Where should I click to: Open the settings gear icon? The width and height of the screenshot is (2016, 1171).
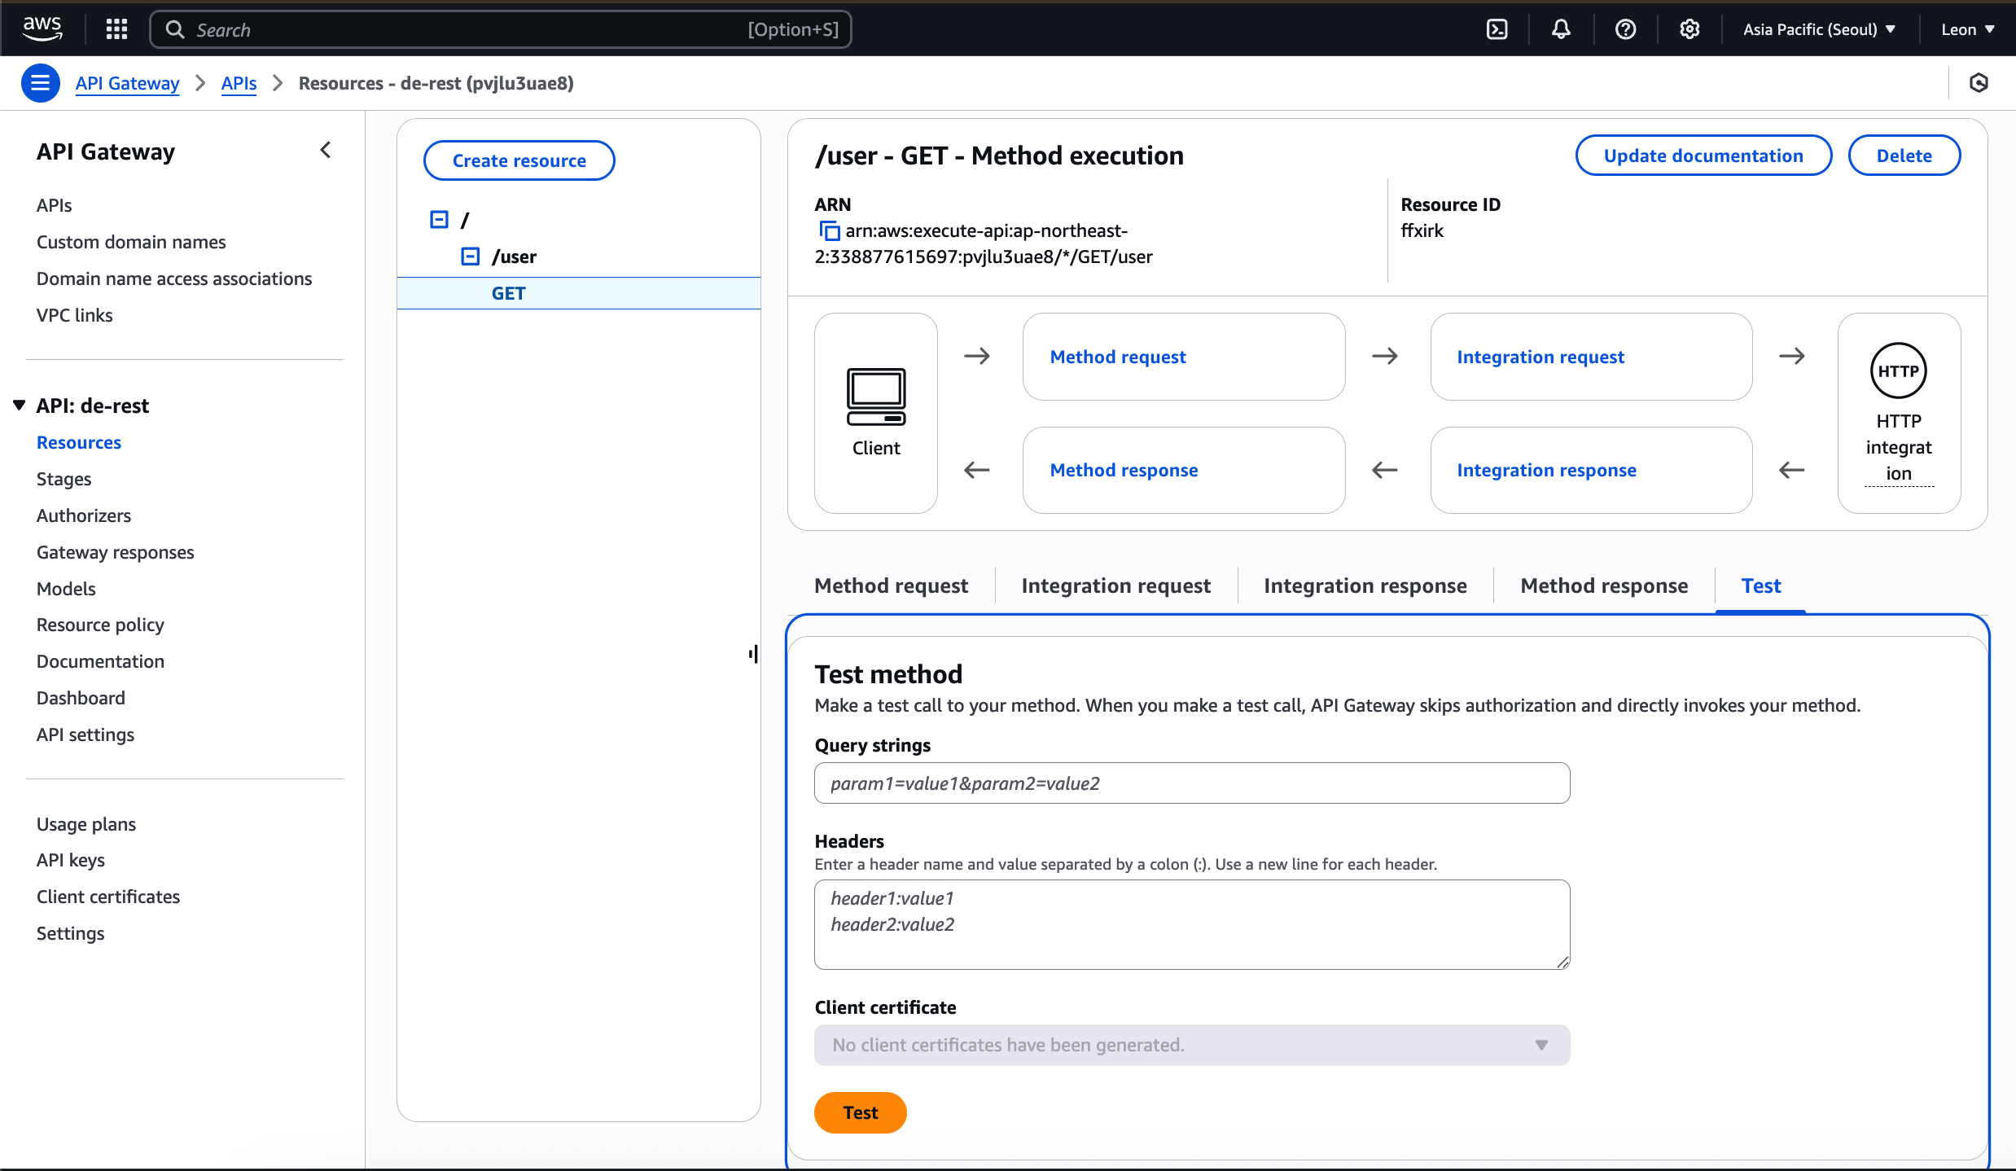click(x=1689, y=29)
